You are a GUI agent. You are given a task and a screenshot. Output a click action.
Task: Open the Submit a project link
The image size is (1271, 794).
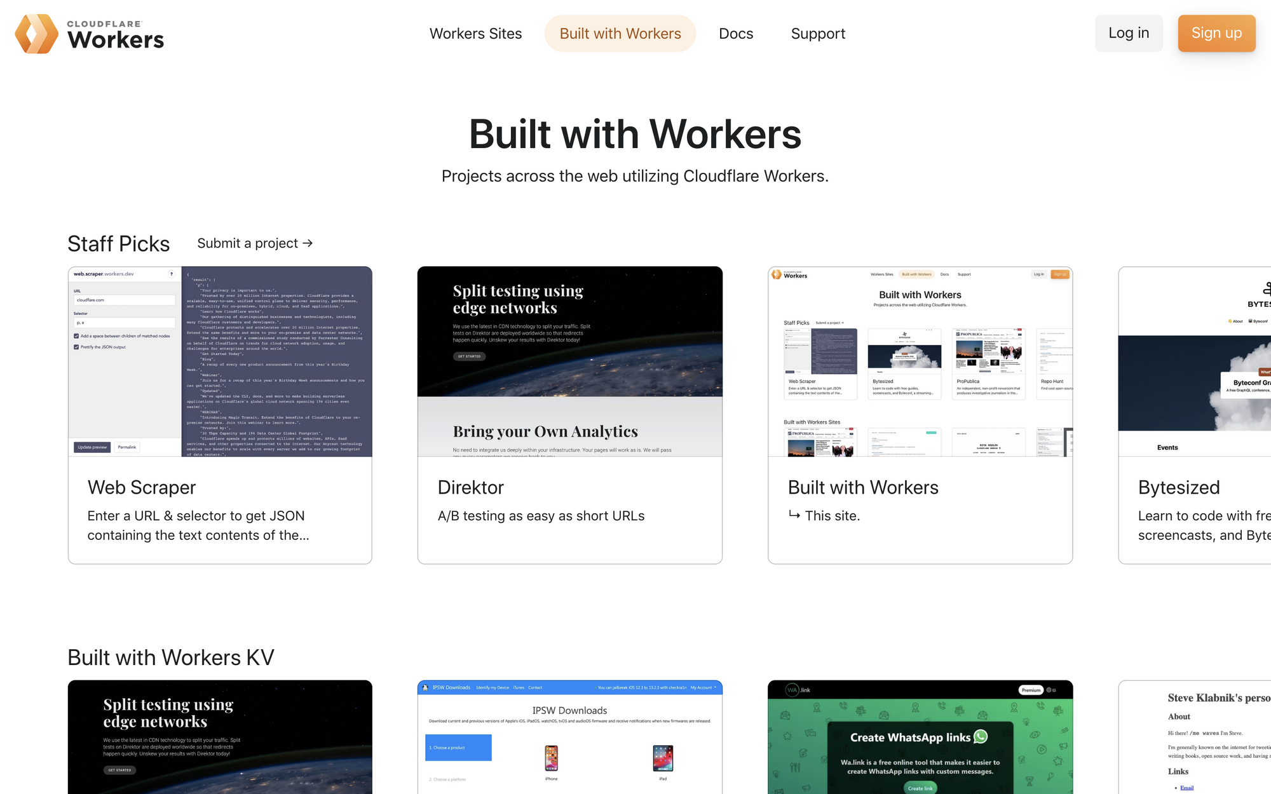(254, 243)
